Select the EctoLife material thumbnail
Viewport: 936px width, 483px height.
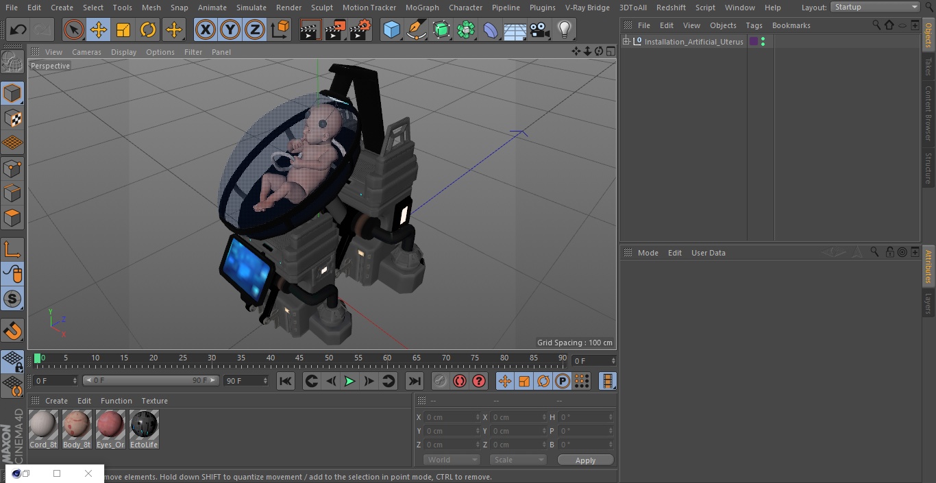tap(144, 430)
